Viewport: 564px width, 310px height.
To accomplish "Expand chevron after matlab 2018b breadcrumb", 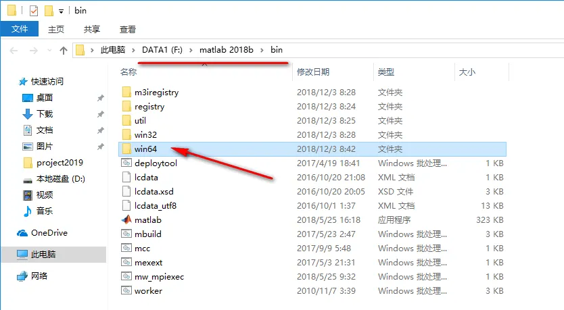I will [262, 50].
